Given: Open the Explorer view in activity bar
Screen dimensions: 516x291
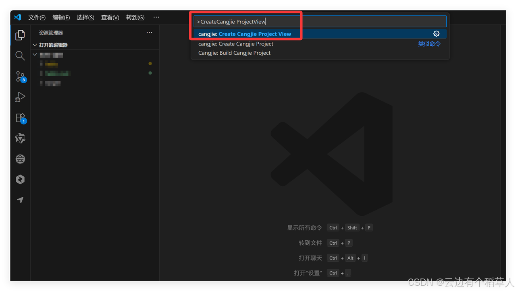Looking at the screenshot, I should click(20, 35).
